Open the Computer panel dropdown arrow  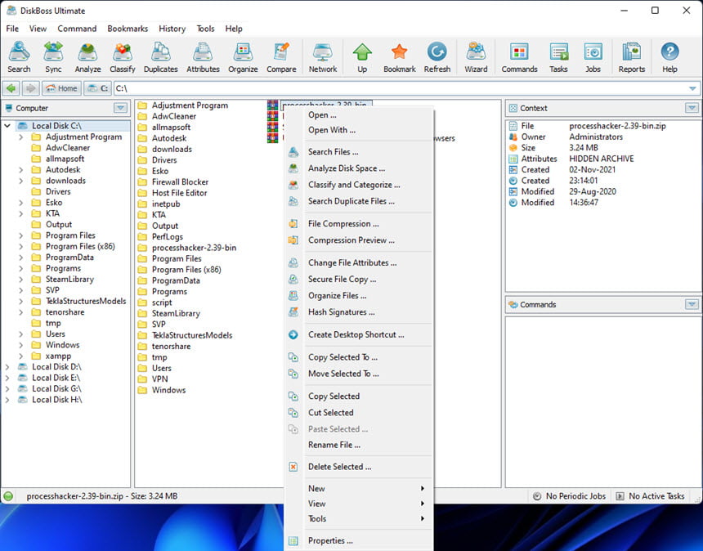[x=120, y=108]
